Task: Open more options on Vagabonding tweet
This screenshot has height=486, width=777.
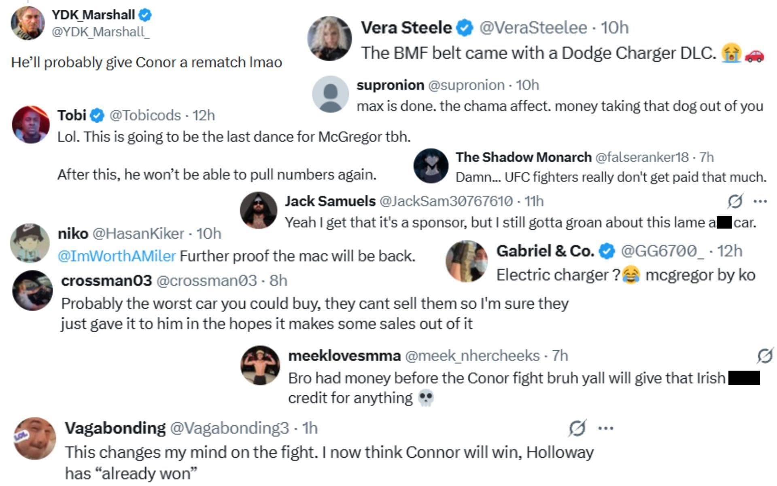Action: [605, 428]
